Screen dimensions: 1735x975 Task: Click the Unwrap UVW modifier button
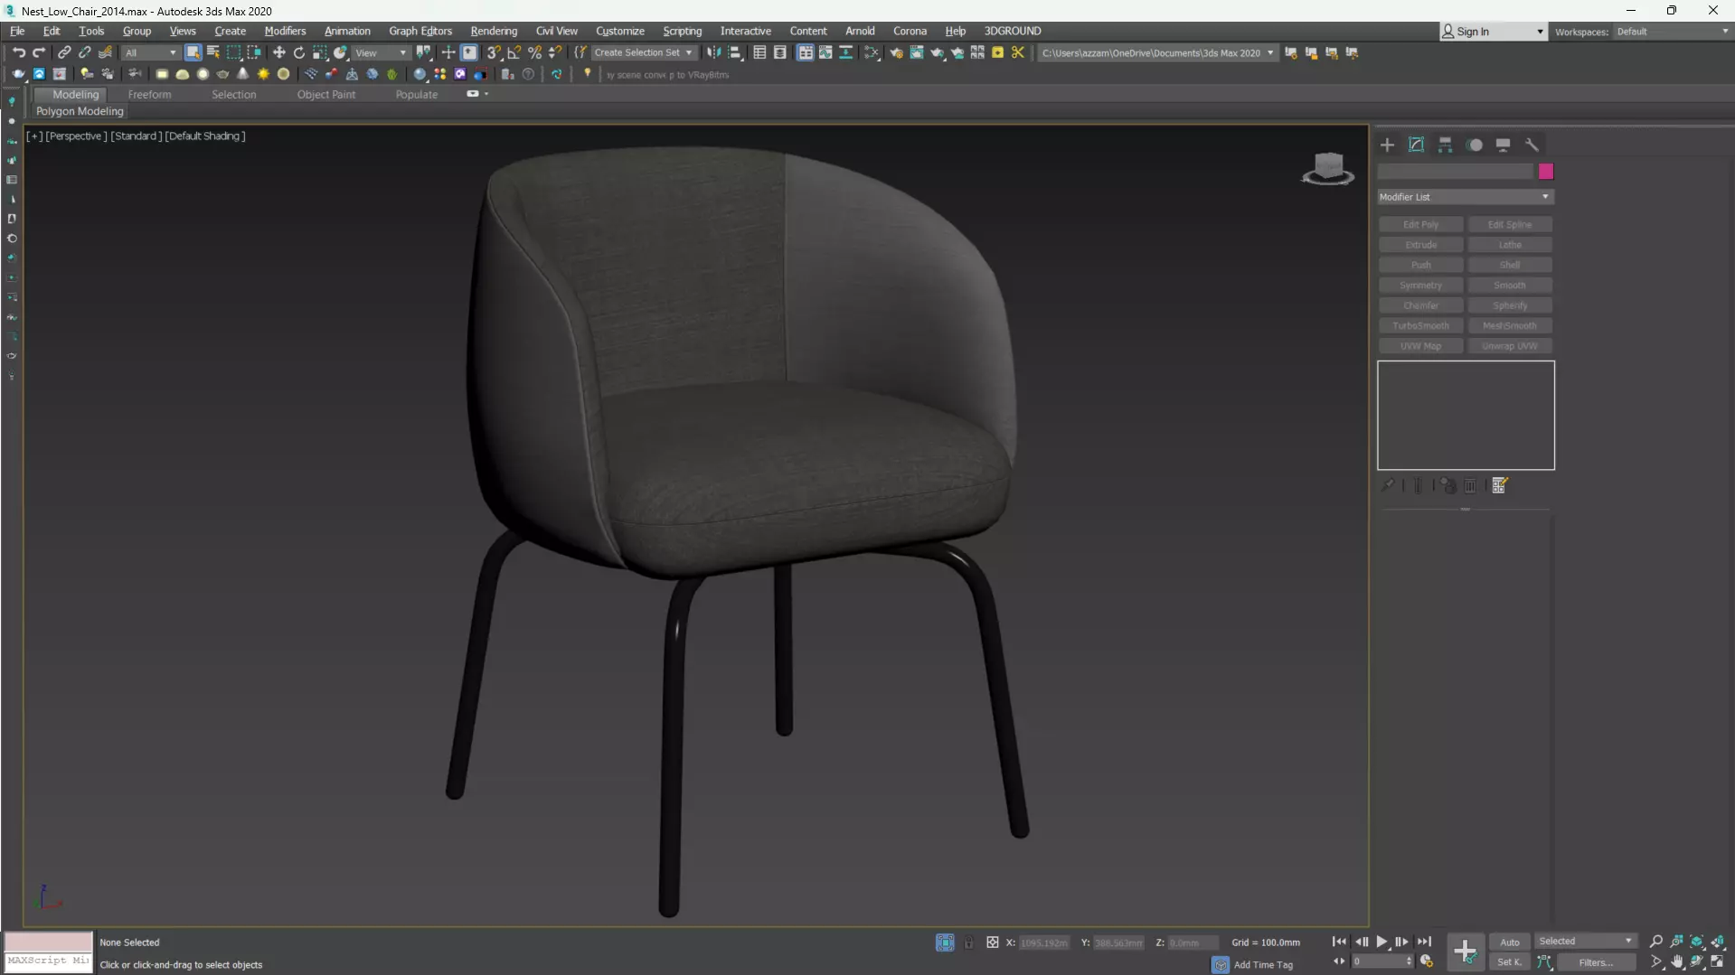(1510, 346)
